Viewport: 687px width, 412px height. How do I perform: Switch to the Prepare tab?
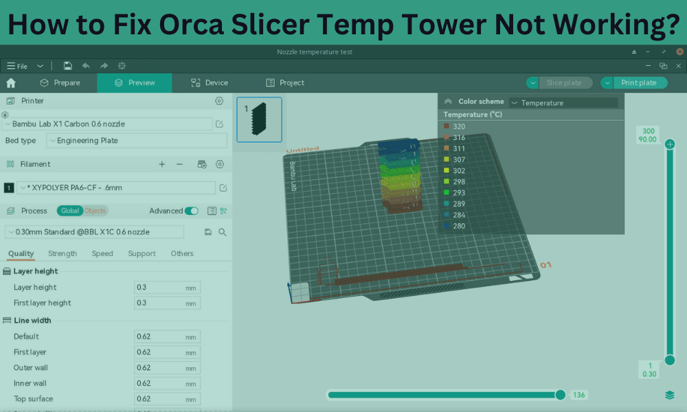pos(60,83)
